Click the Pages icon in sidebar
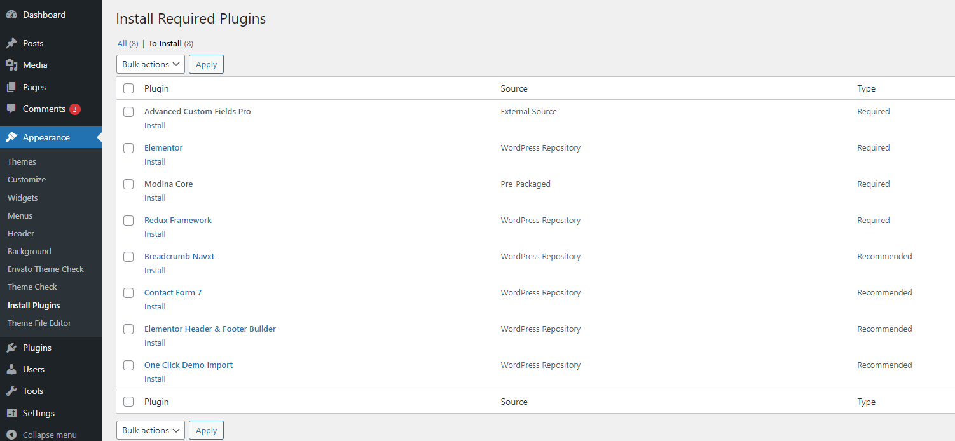 coord(11,87)
